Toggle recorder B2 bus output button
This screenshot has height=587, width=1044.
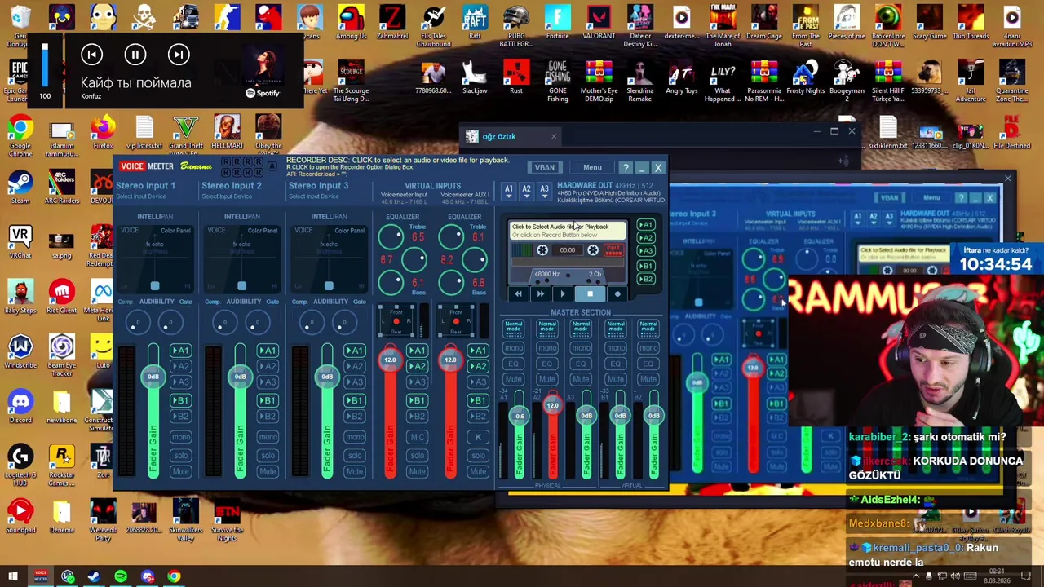[645, 280]
